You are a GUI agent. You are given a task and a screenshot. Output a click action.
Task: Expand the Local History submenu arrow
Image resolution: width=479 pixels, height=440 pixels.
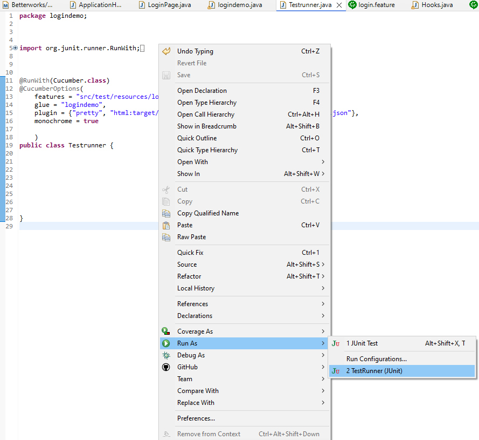click(323, 288)
